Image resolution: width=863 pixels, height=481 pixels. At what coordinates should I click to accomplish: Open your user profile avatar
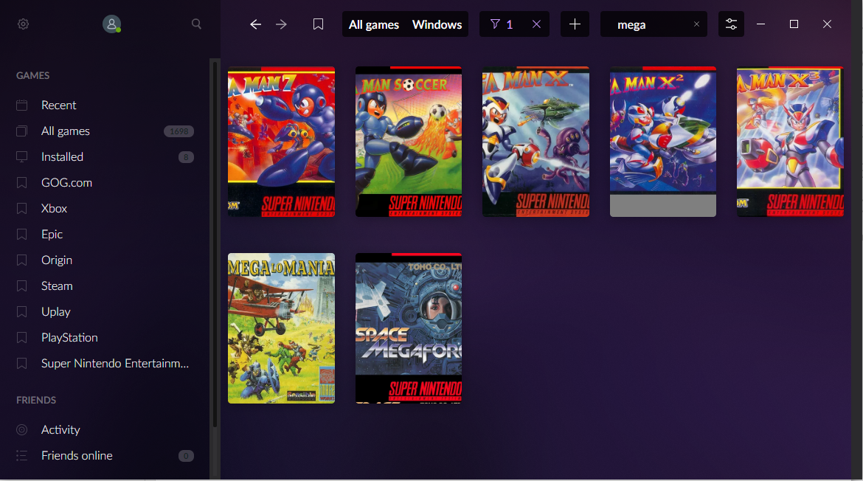coord(111,24)
